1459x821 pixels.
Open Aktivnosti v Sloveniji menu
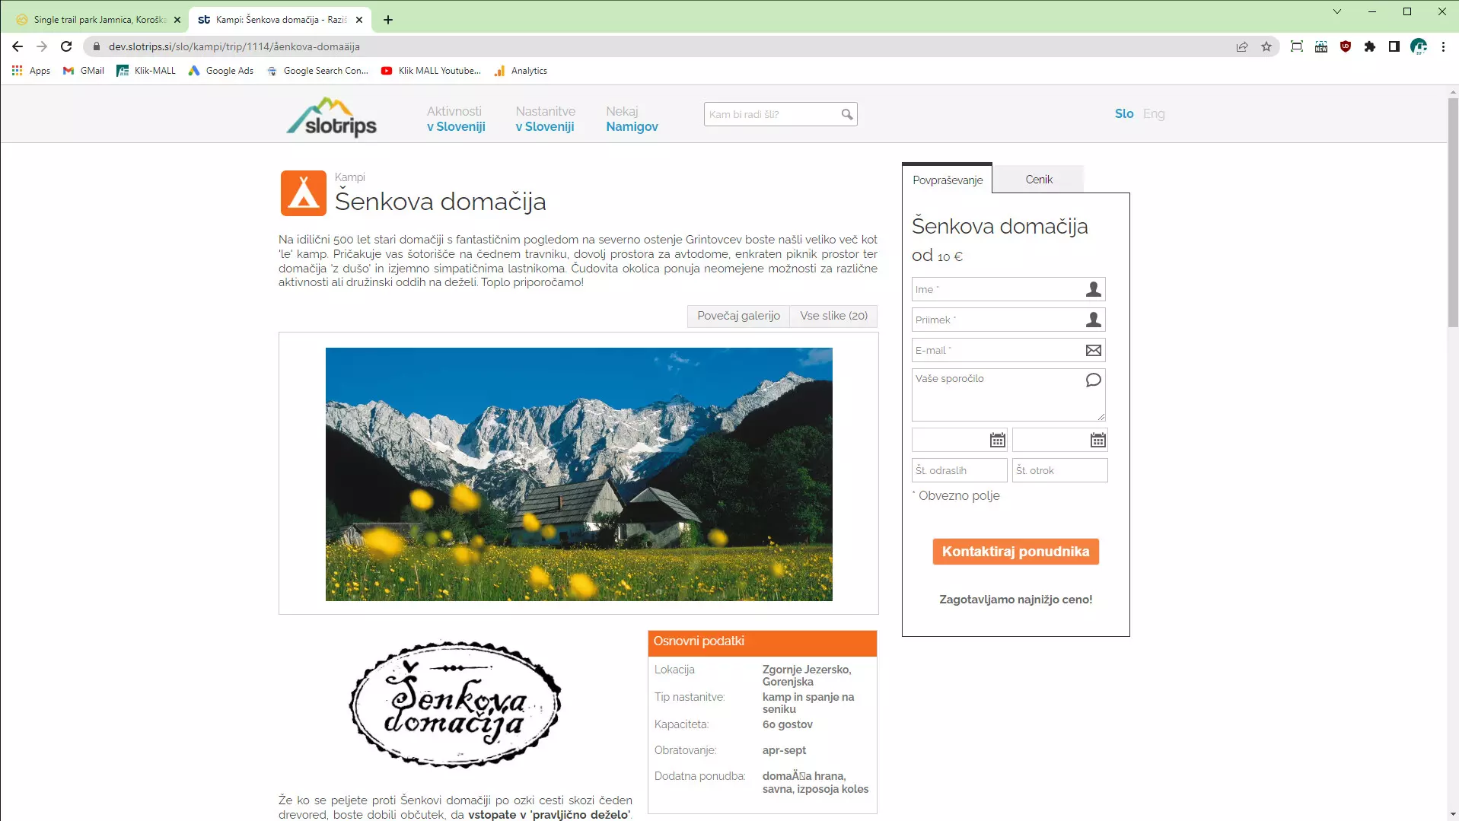tap(456, 119)
